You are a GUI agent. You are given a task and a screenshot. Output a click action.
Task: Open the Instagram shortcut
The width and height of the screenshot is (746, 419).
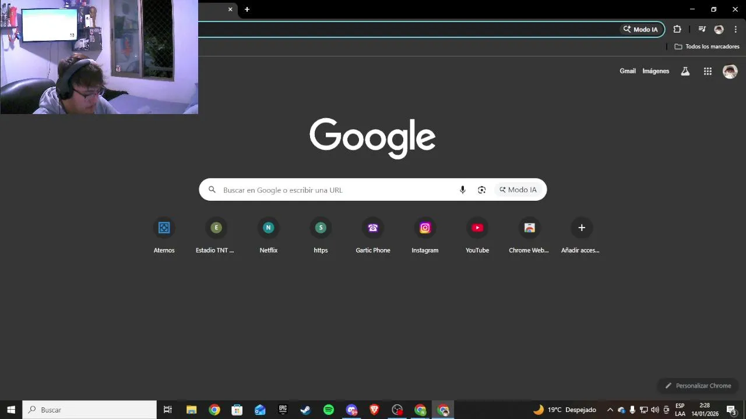point(425,236)
